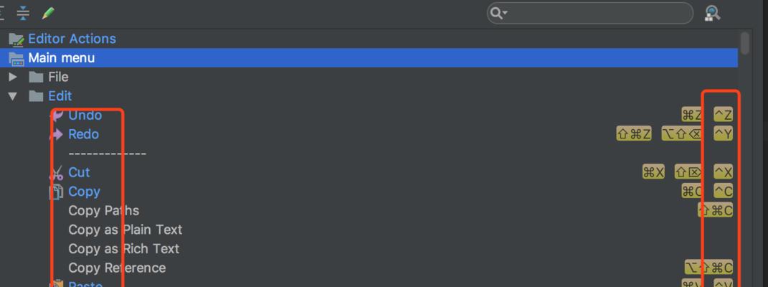Click the Copy documents icon
The width and height of the screenshot is (768, 287).
point(57,192)
